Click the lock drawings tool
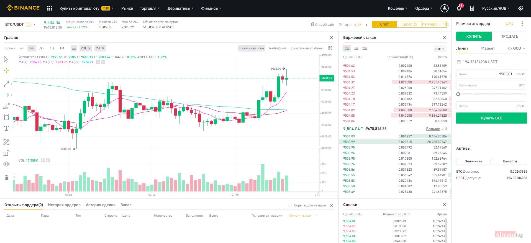The width and height of the screenshot is (531, 243). [6, 153]
